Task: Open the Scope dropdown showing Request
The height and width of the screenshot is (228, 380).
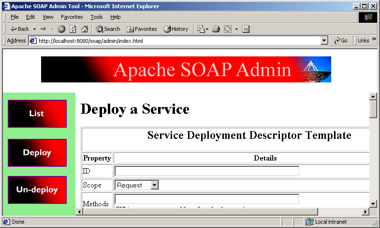Action: pos(137,185)
